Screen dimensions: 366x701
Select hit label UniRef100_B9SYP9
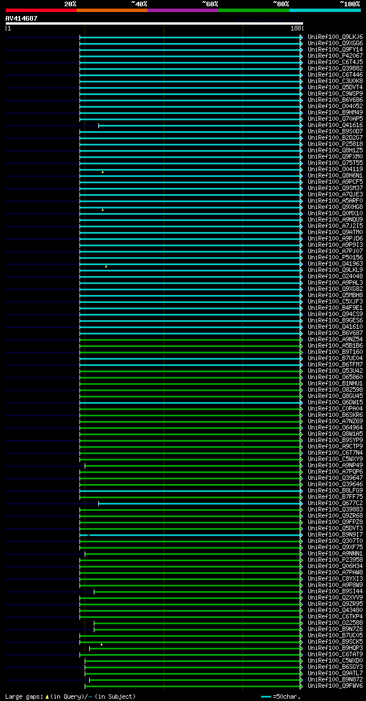(335, 440)
